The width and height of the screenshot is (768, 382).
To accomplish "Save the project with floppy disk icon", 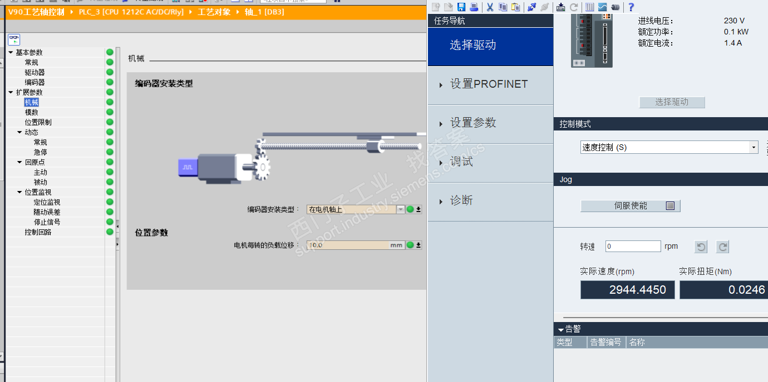I will coord(461,7).
